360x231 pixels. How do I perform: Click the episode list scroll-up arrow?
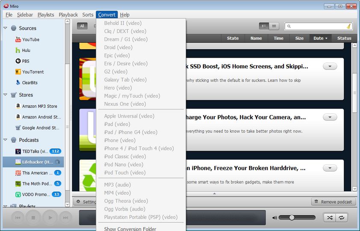click(x=354, y=45)
